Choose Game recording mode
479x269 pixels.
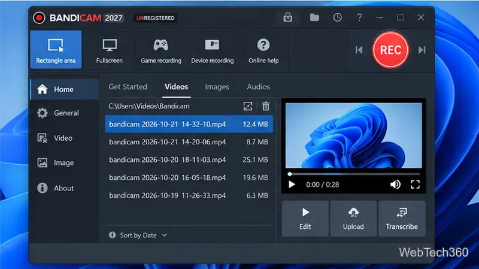[x=160, y=52]
